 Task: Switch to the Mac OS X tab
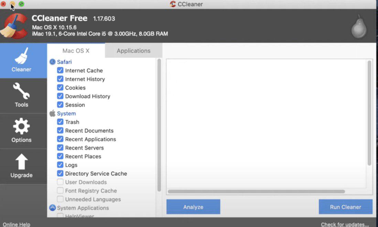click(x=76, y=51)
